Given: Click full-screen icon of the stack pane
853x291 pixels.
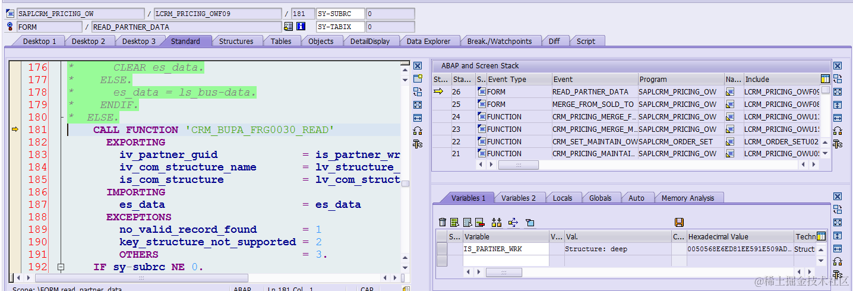Looking at the screenshot, I should point(838,91).
